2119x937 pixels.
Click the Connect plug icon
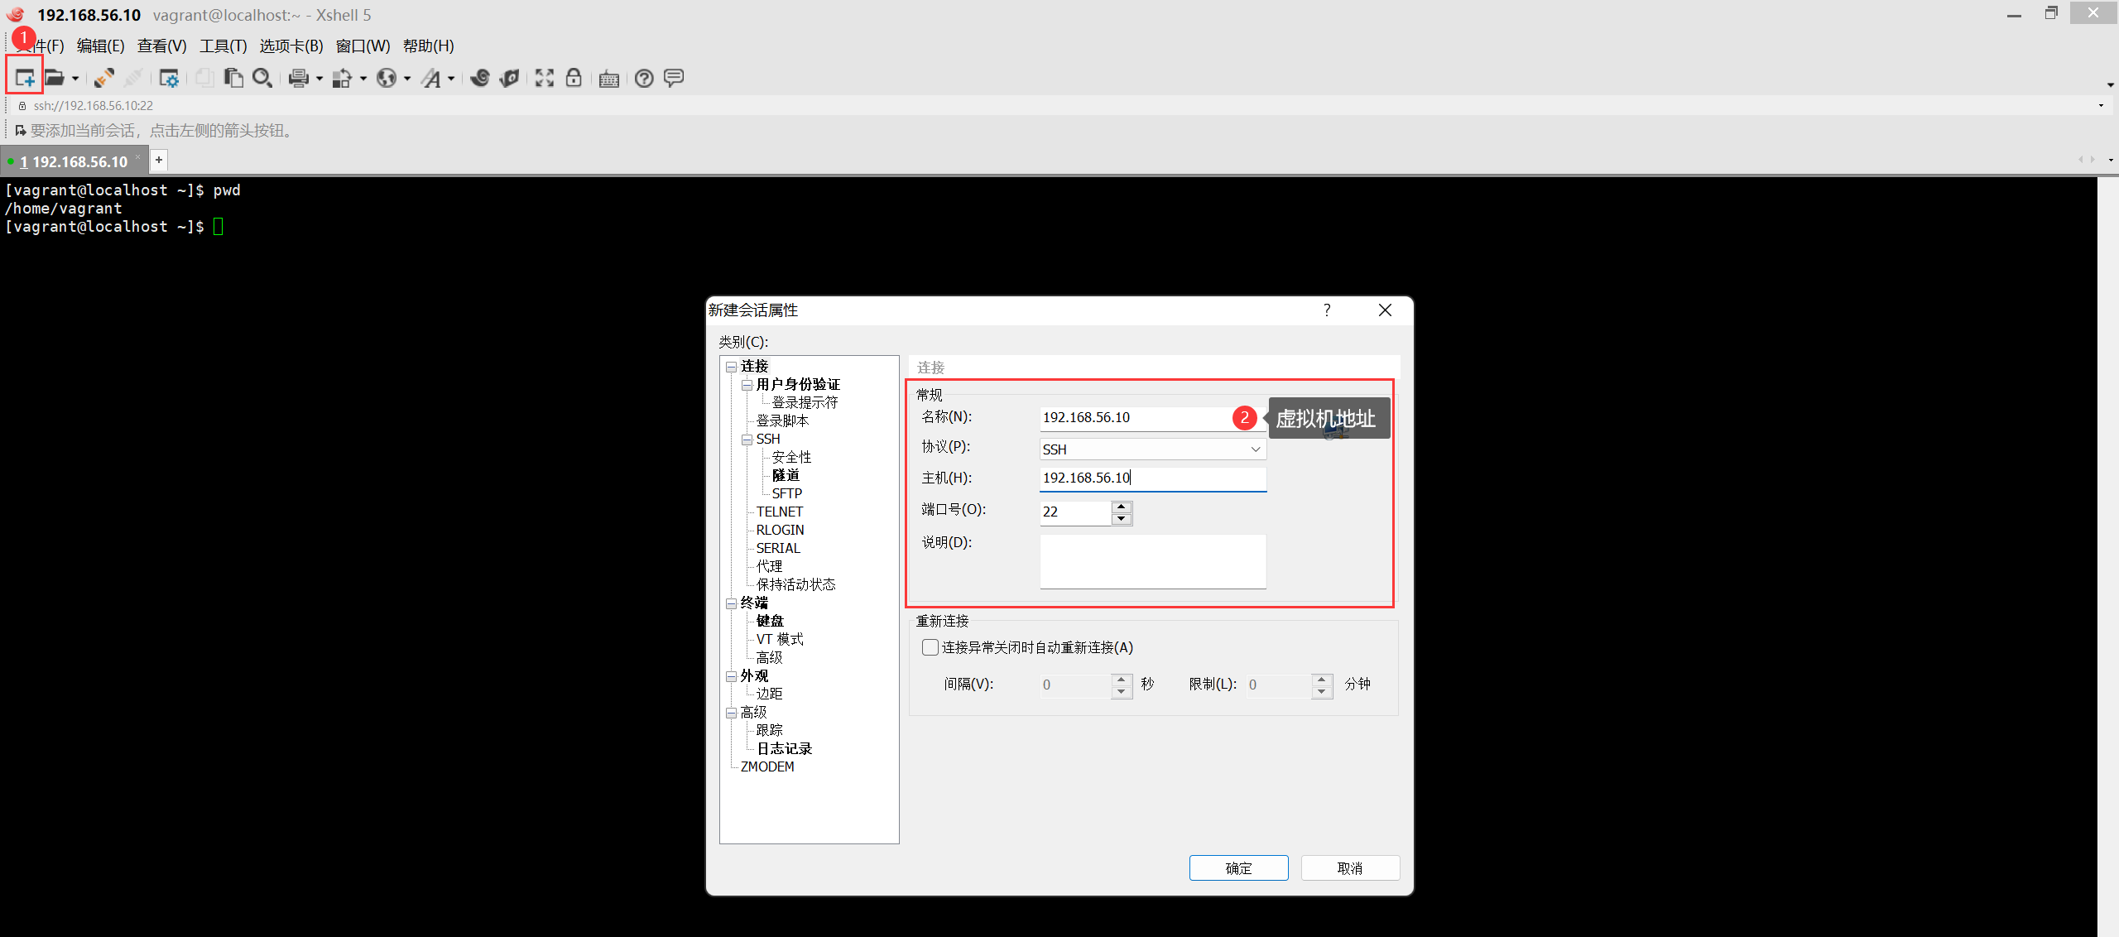pos(104,78)
